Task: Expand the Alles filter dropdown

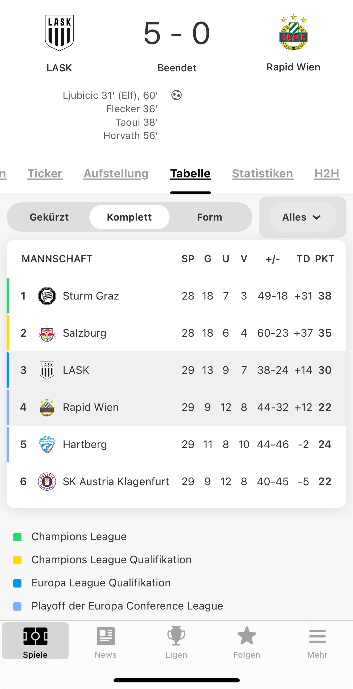Action: tap(302, 217)
